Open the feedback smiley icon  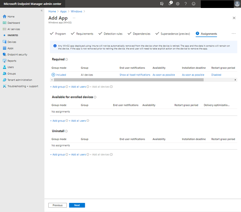tap(194, 4)
